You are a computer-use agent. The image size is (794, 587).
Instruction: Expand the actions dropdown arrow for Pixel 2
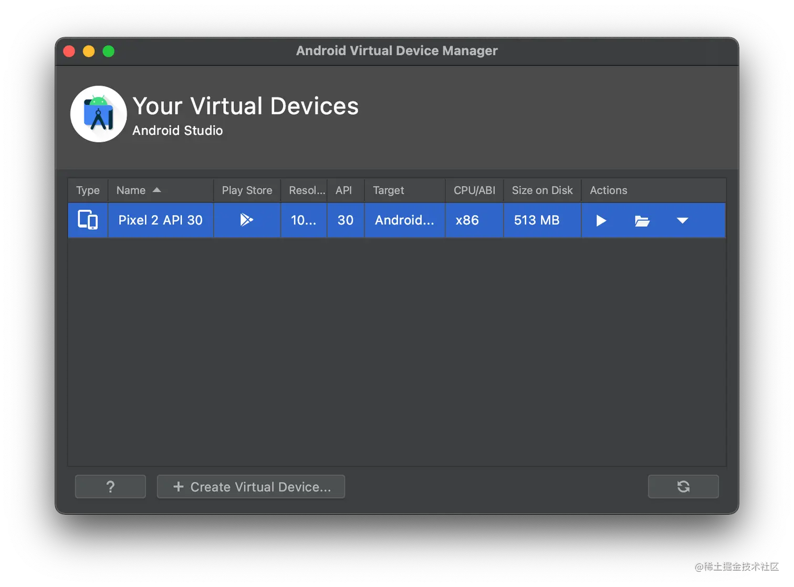point(682,220)
